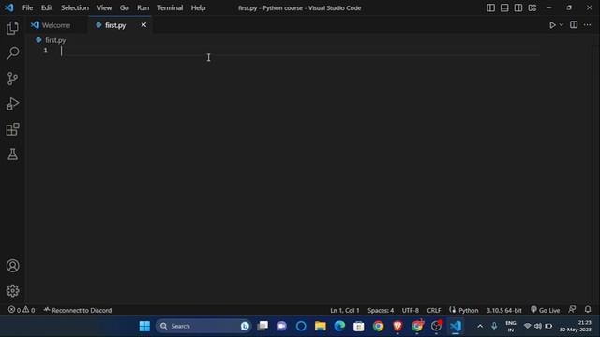Open the VS Code logo application menu
Image resolution: width=600 pixels, height=337 pixels.
click(x=9, y=8)
